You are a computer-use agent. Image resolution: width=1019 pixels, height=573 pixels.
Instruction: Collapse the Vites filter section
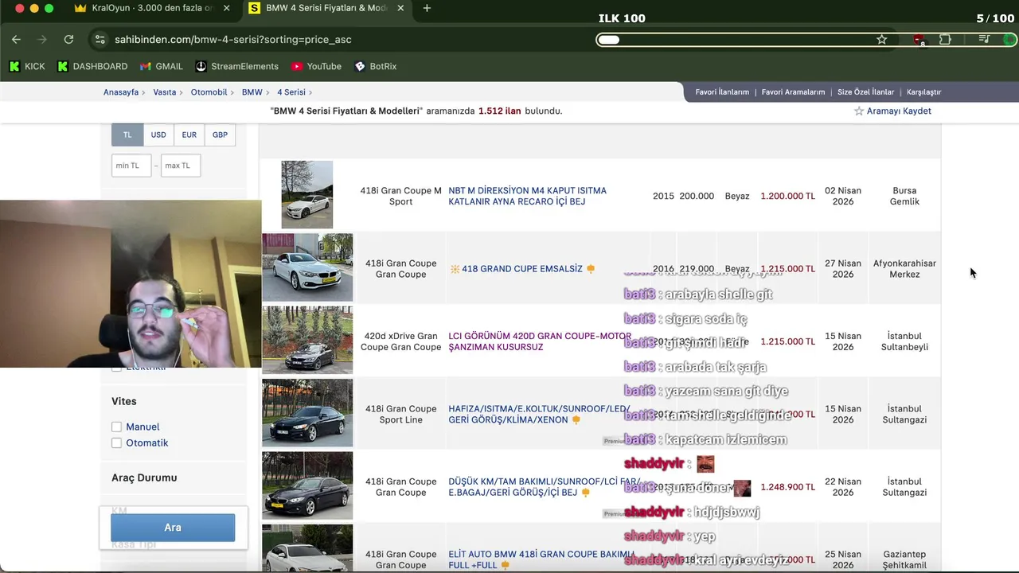pos(124,401)
